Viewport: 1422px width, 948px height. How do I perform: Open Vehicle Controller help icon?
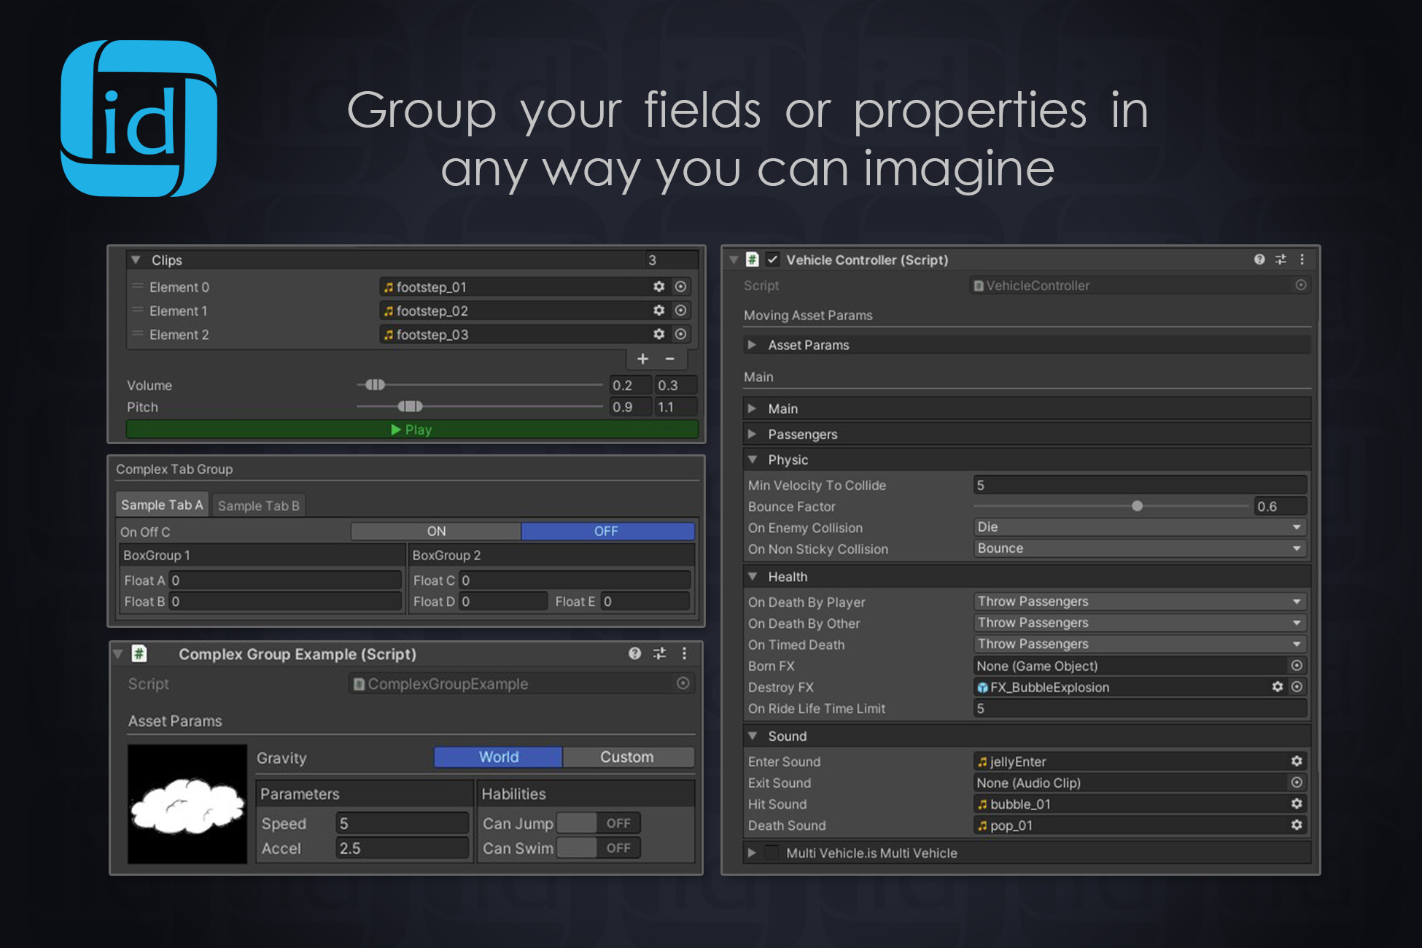[1259, 260]
